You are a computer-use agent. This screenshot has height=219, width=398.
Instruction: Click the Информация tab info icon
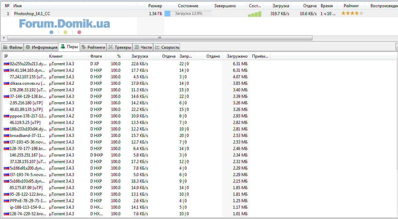coord(28,47)
